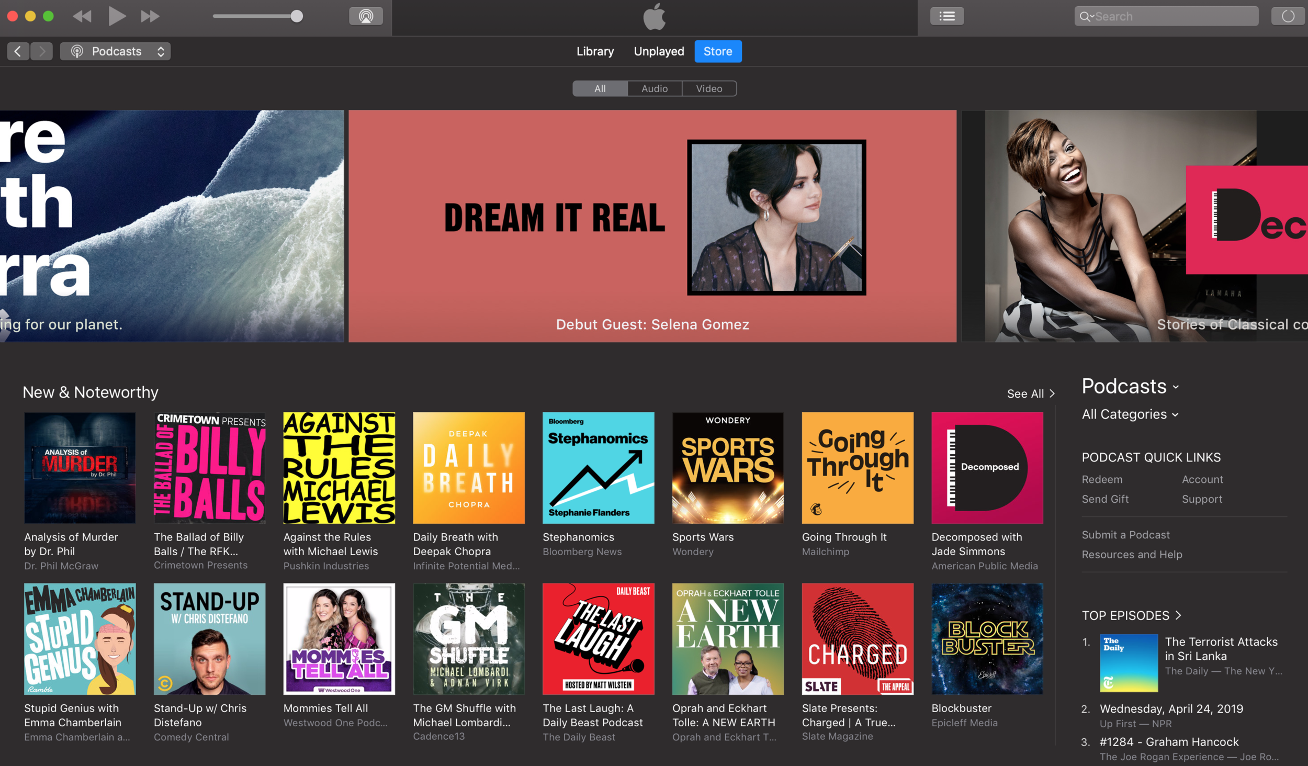
Task: Click the rewind previous track button
Action: pos(82,17)
